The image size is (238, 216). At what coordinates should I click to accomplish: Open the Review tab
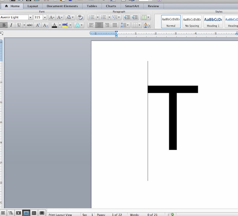coord(153,6)
